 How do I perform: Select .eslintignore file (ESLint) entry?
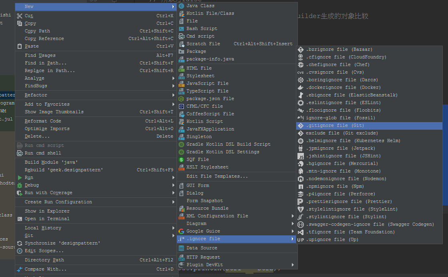pos(369,103)
